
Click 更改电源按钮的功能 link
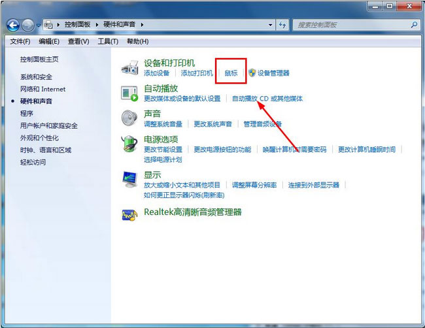(x=222, y=150)
